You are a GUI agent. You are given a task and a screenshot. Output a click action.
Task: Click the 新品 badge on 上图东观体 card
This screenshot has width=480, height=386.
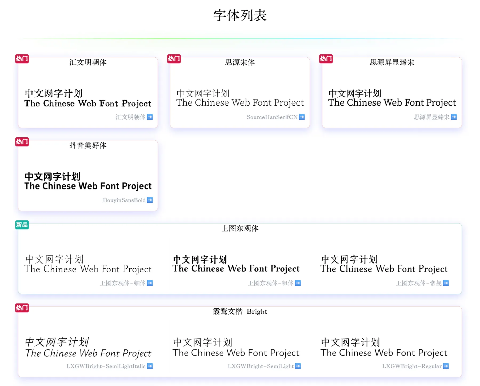[22, 225]
